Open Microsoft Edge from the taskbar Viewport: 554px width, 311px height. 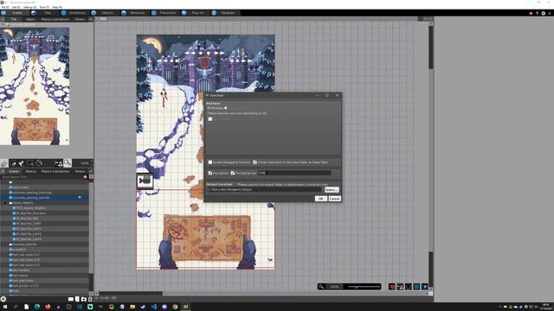pyautogui.click(x=37, y=307)
